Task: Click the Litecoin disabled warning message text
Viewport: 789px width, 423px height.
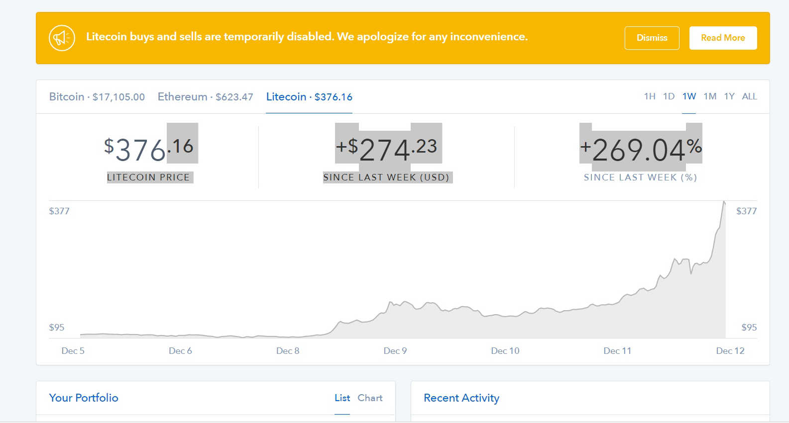Action: (307, 37)
